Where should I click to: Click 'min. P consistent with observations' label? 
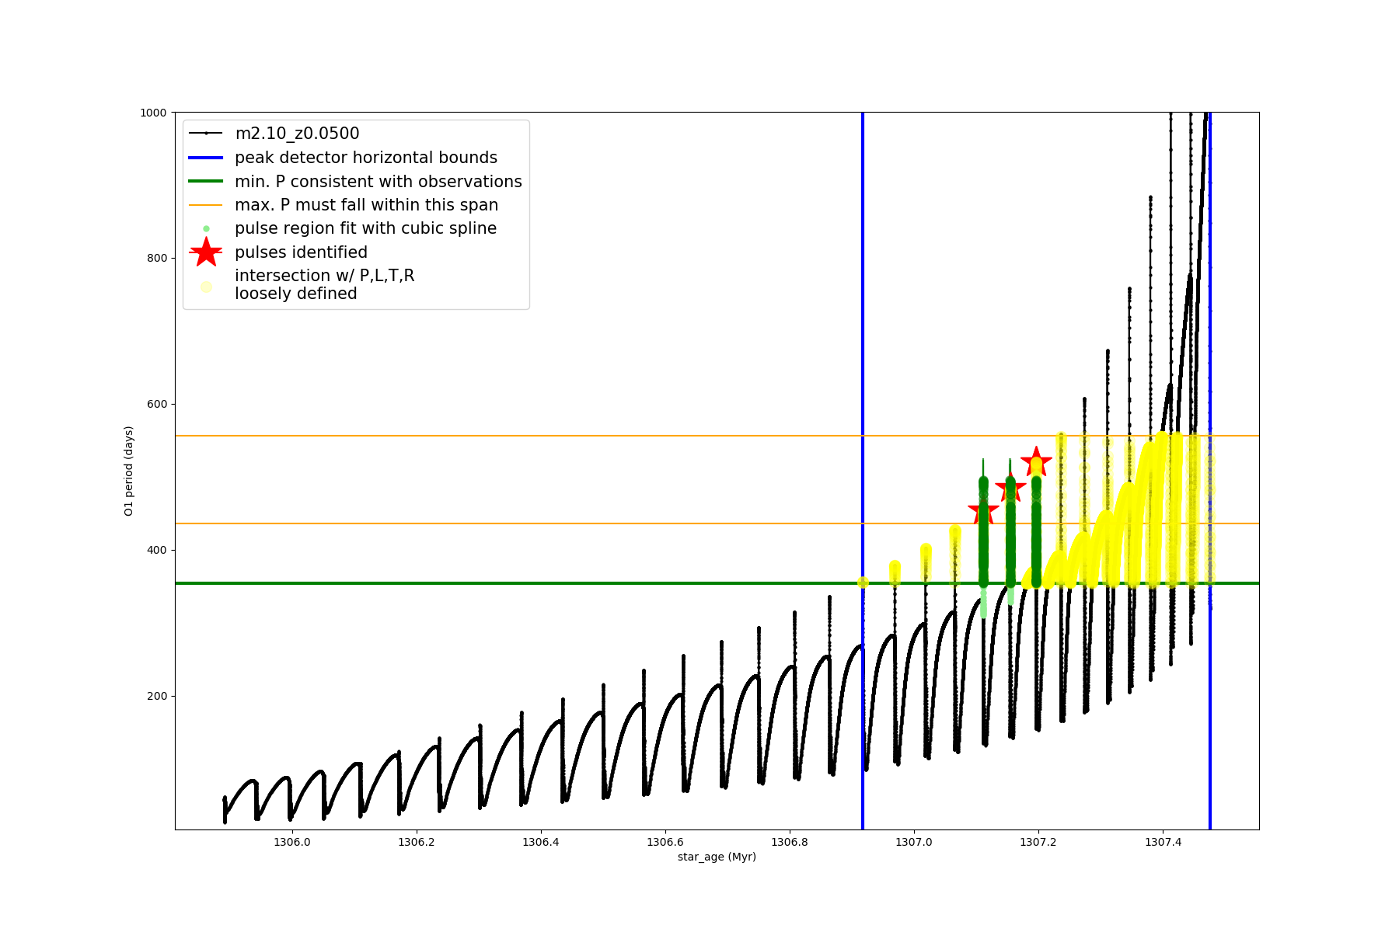pyautogui.click(x=378, y=182)
